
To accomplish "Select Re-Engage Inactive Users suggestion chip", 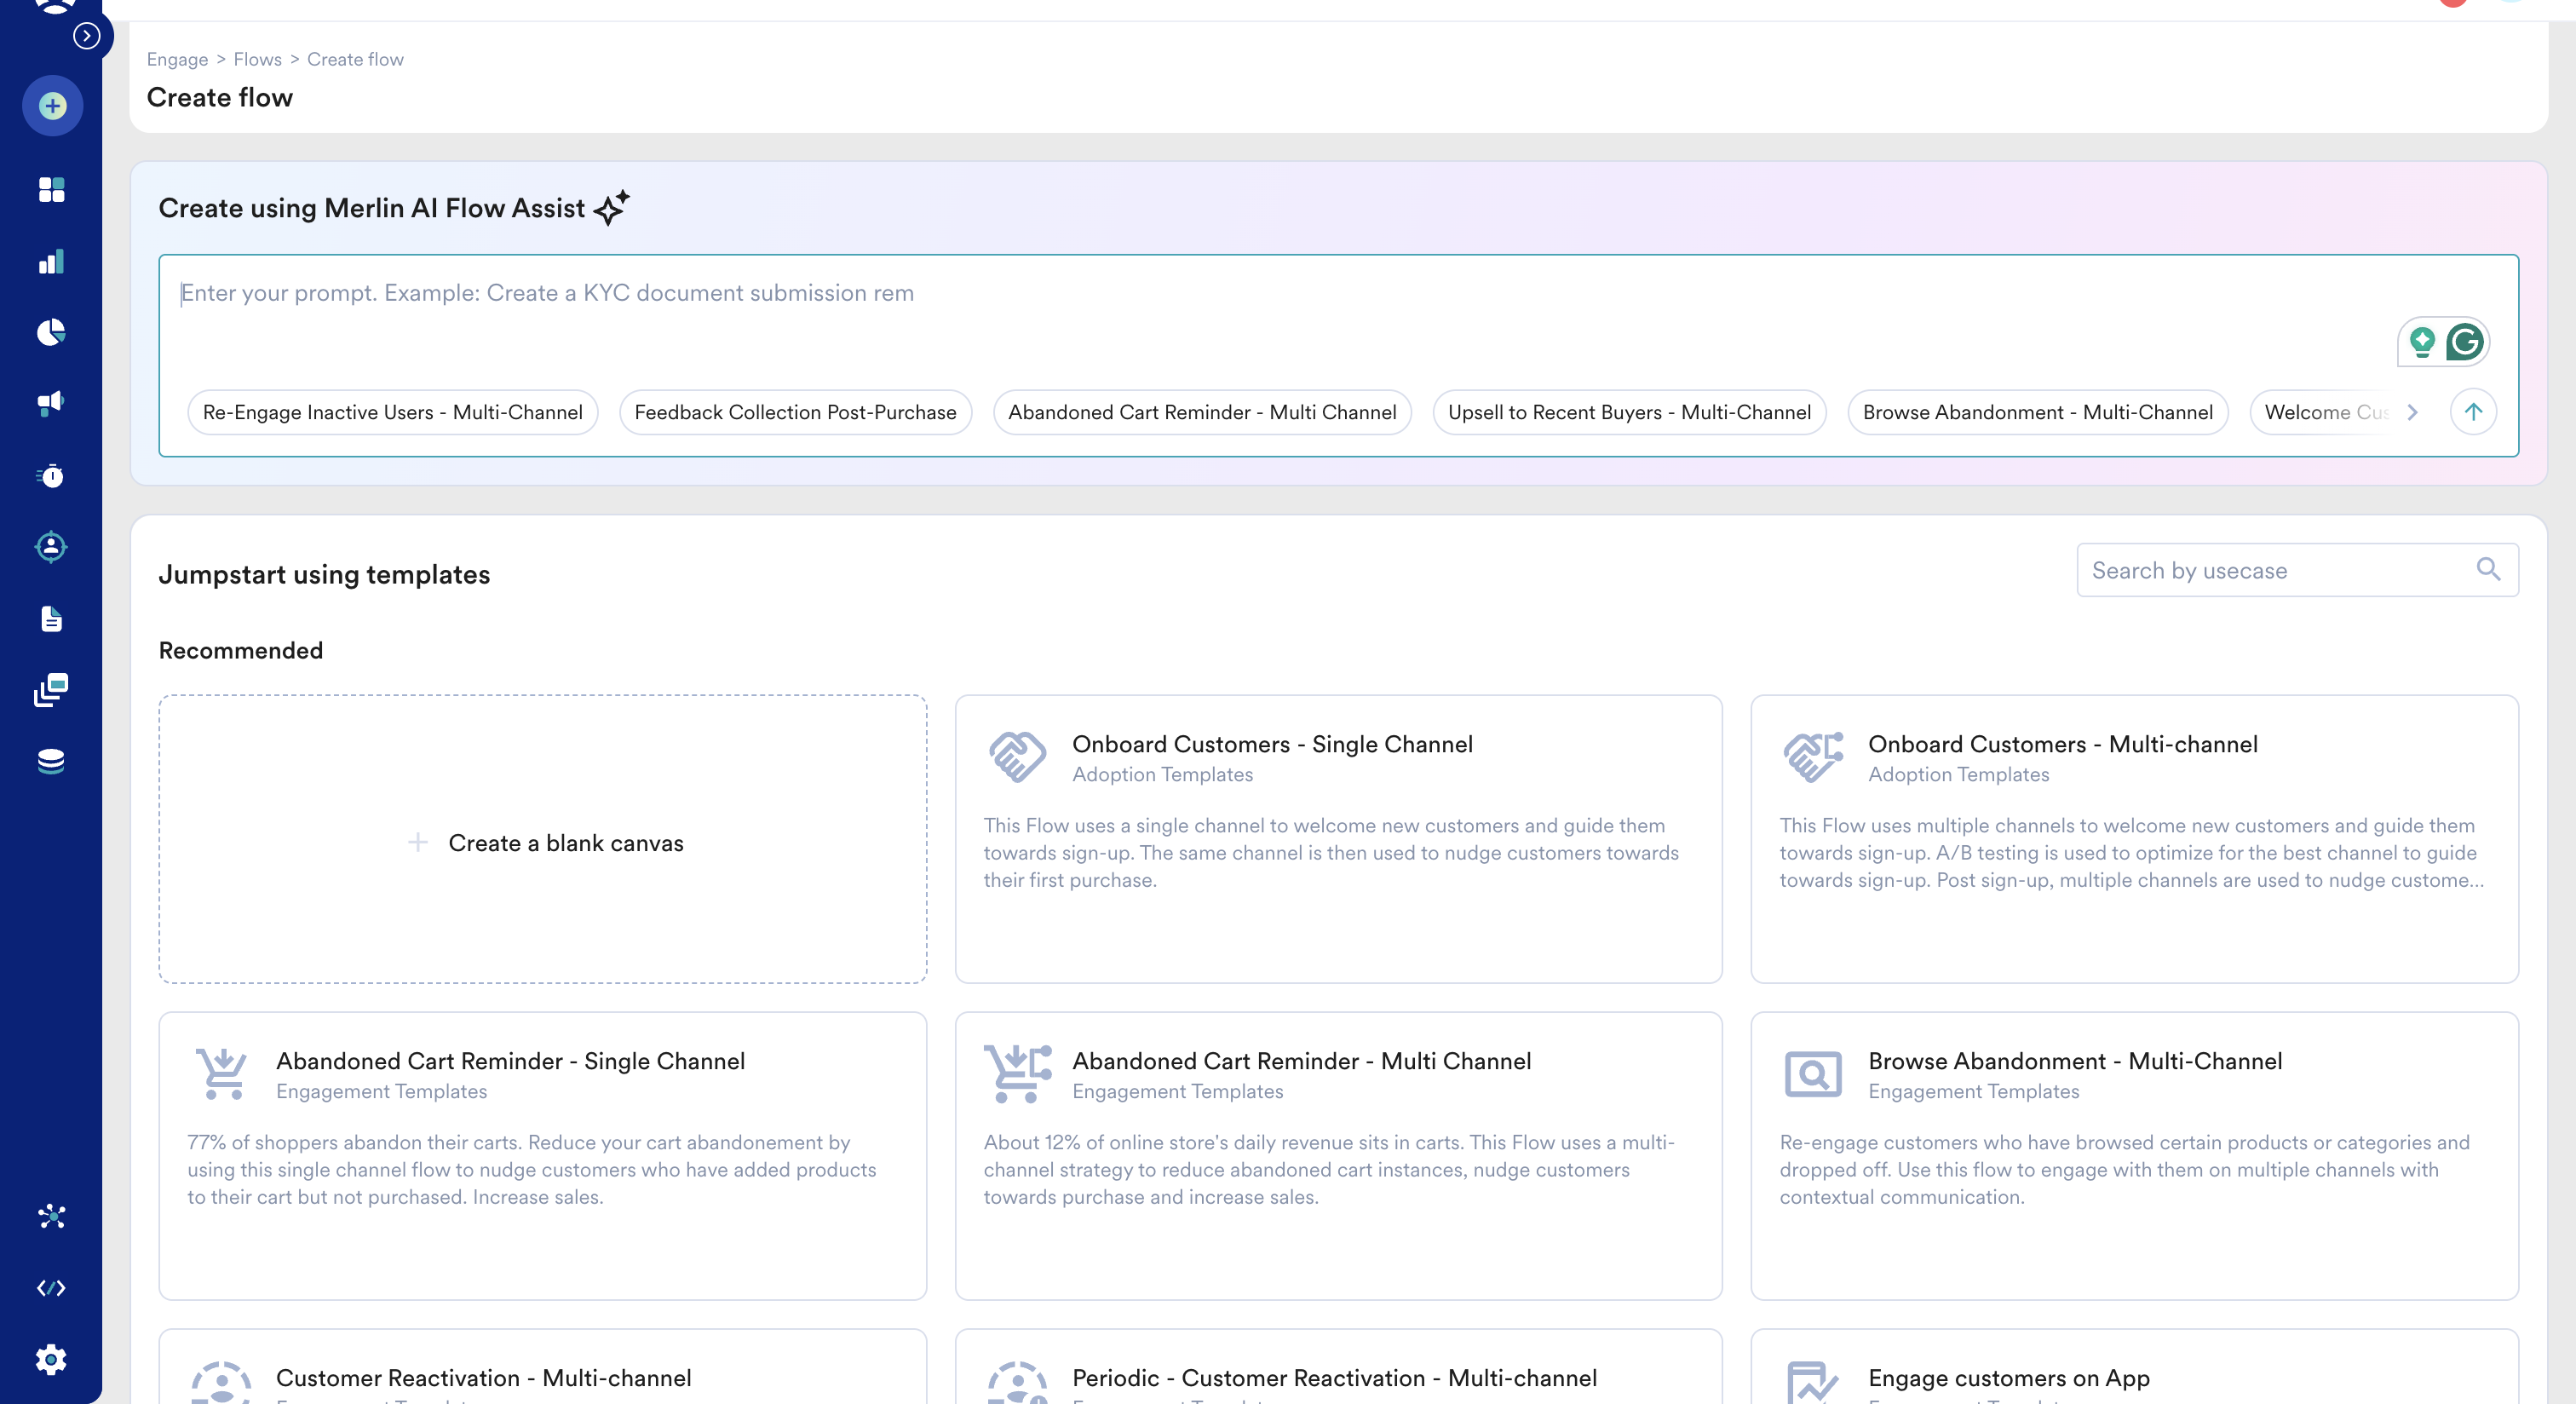I will [392, 412].
